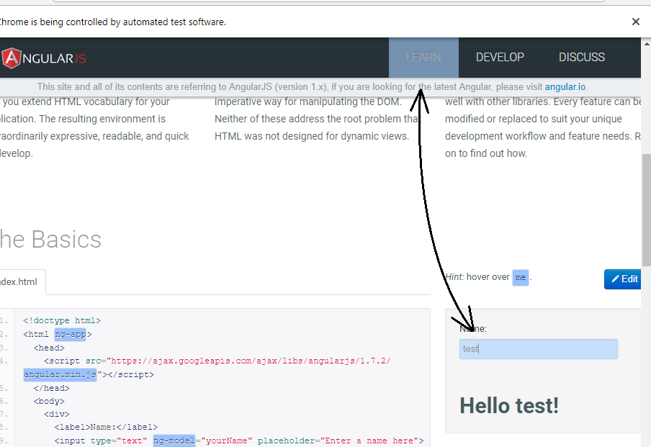Click the 'Hint:' label text
Screen dimensions: 651x447
pos(454,277)
